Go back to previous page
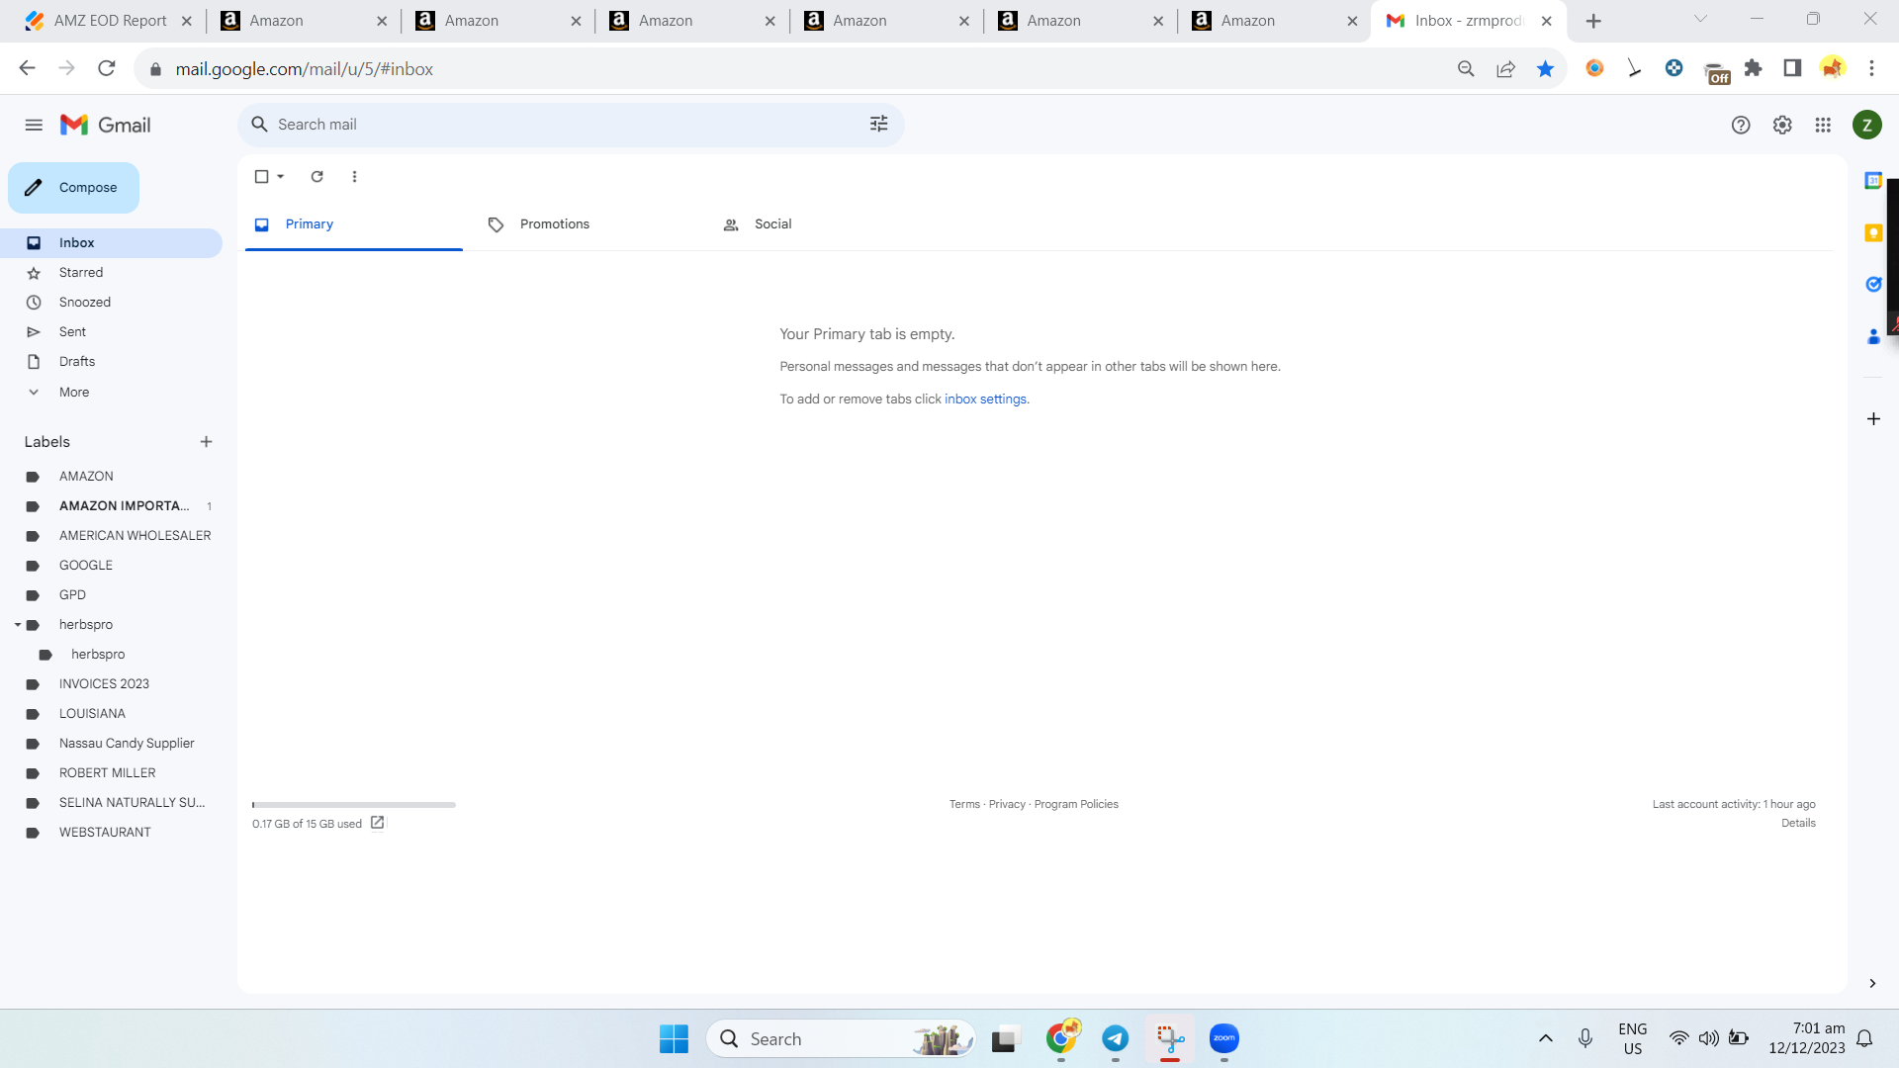Image resolution: width=1899 pixels, height=1068 pixels. pos(28,68)
